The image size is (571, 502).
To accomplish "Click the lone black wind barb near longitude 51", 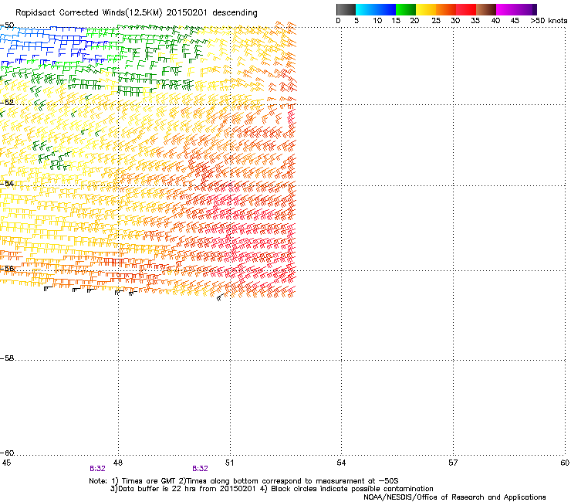I will (220, 298).
